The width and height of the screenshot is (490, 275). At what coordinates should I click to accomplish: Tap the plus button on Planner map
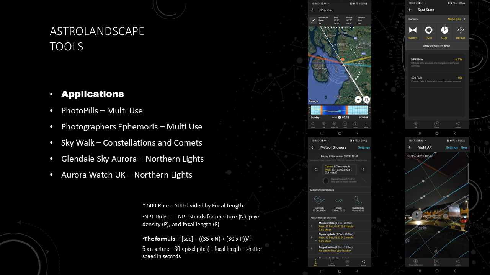tap(358, 99)
